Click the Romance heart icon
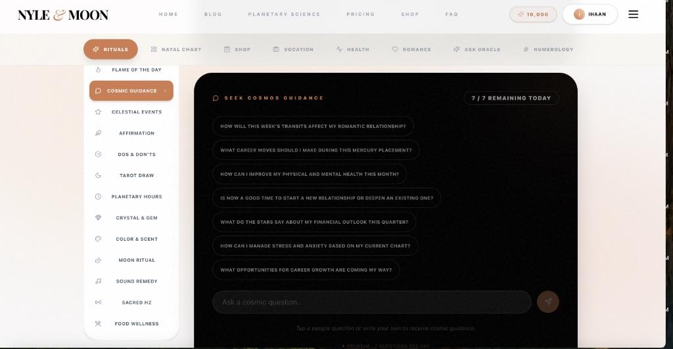Viewport: 673px width, 349px height. point(395,49)
